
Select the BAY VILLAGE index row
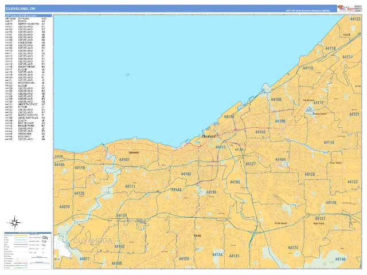pyautogui.click(x=25, y=123)
